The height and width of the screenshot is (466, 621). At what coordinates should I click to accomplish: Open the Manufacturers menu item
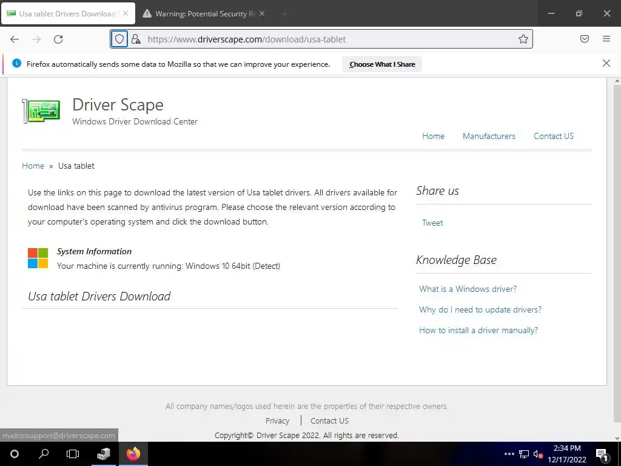coord(489,136)
